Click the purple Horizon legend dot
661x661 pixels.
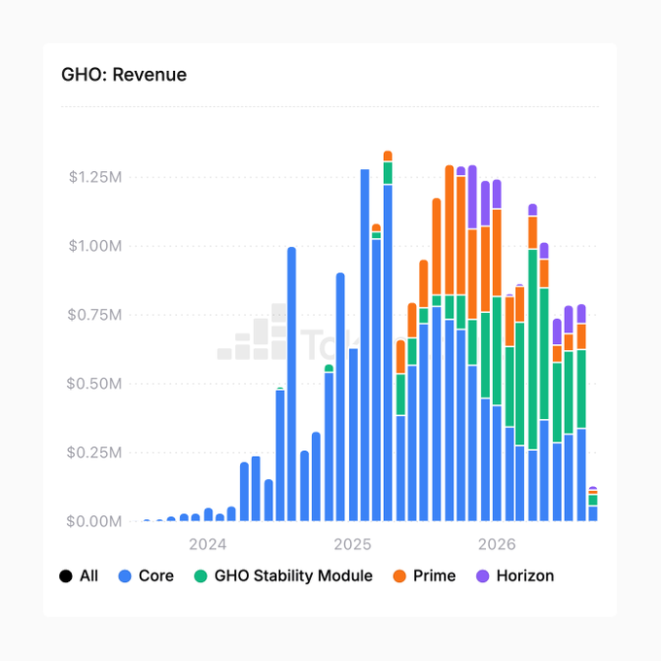pyautogui.click(x=483, y=575)
